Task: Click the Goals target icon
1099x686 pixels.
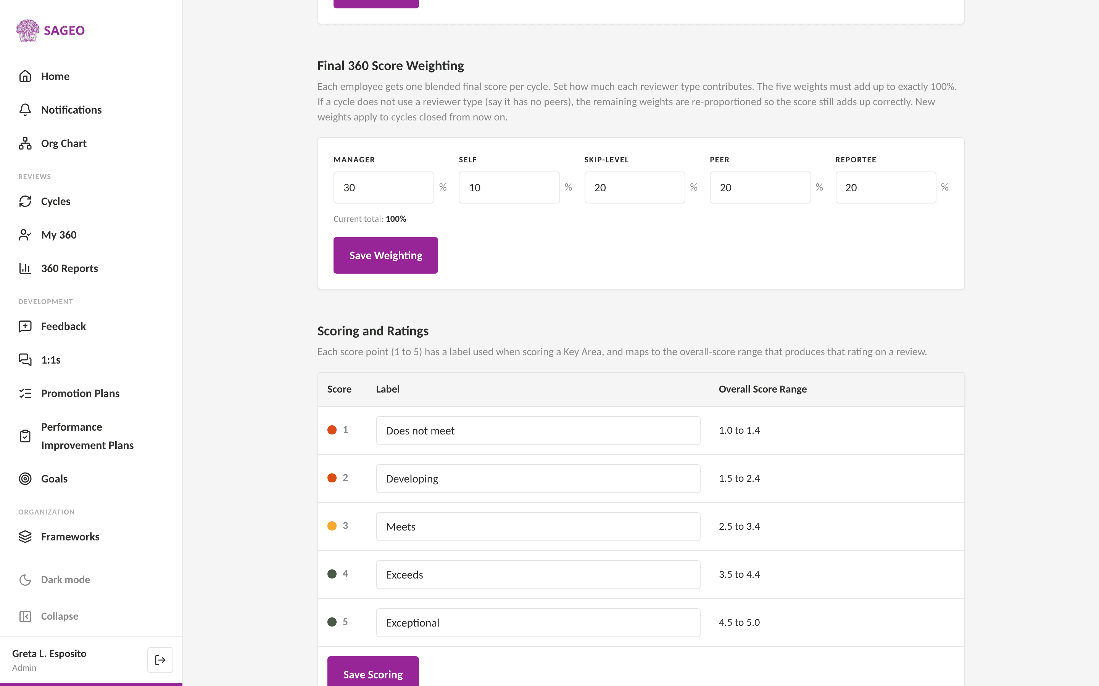Action: point(25,479)
